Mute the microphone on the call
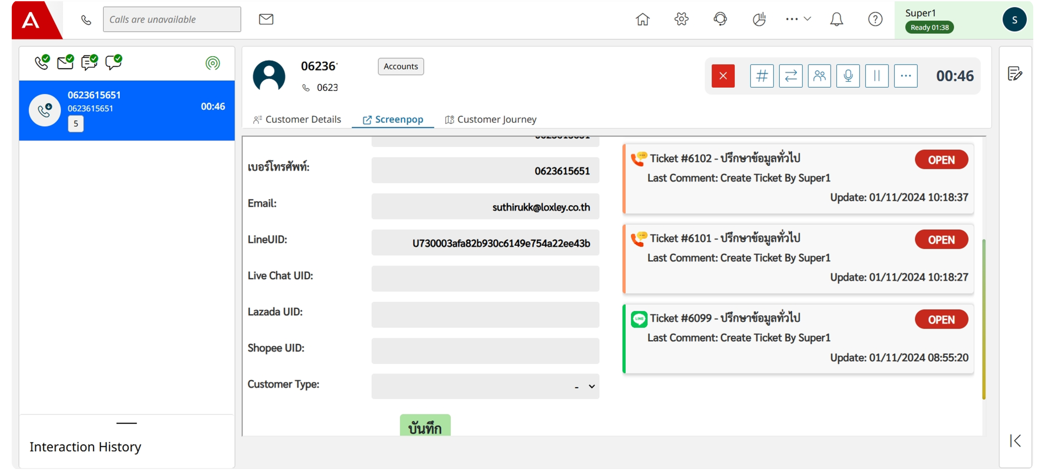This screenshot has height=470, width=1045. (x=848, y=76)
